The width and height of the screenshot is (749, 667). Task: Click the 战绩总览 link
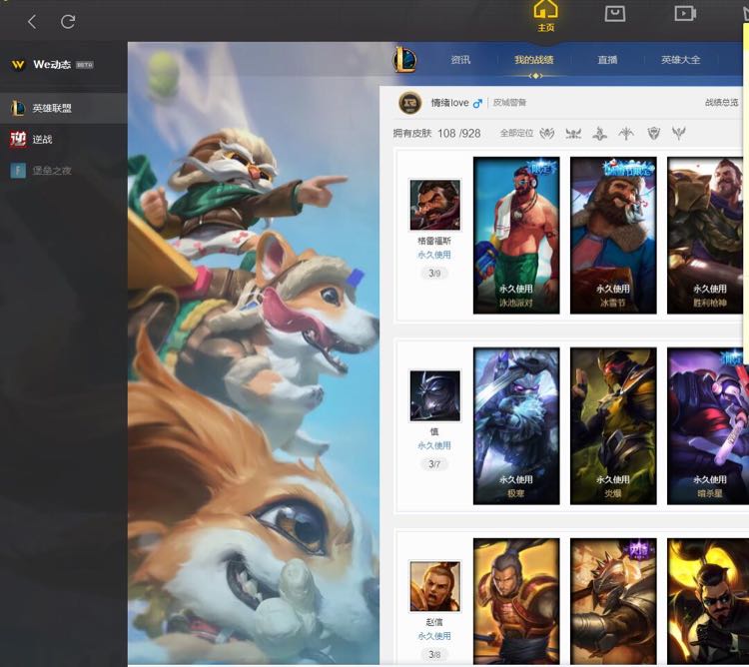[721, 103]
